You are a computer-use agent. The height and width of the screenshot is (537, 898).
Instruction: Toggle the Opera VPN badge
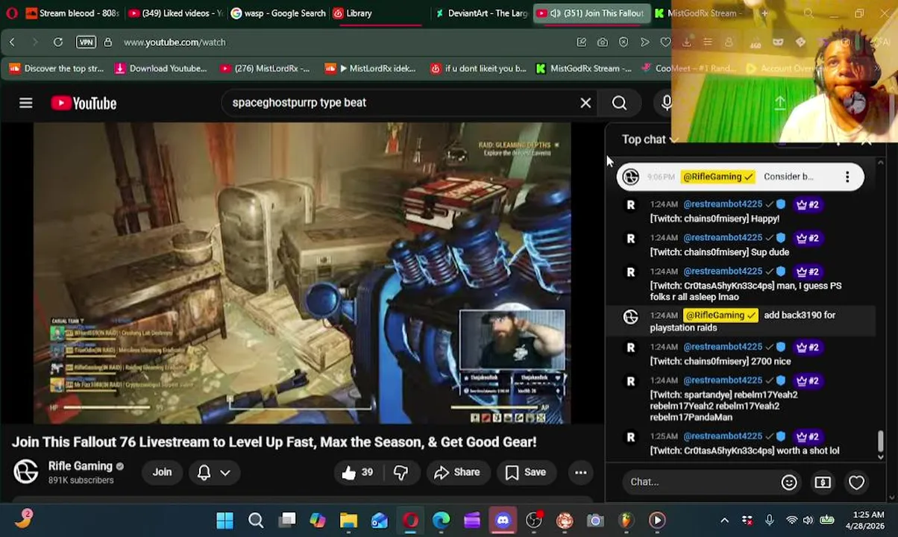coord(86,43)
